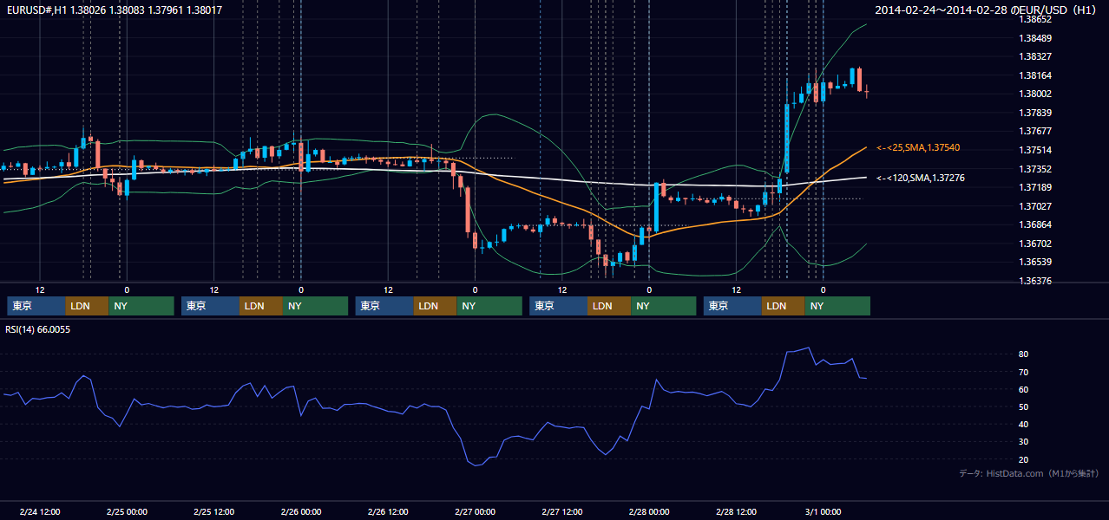1109x520 pixels.
Task: Click price axis label 1.37352
Action: (x=1034, y=169)
